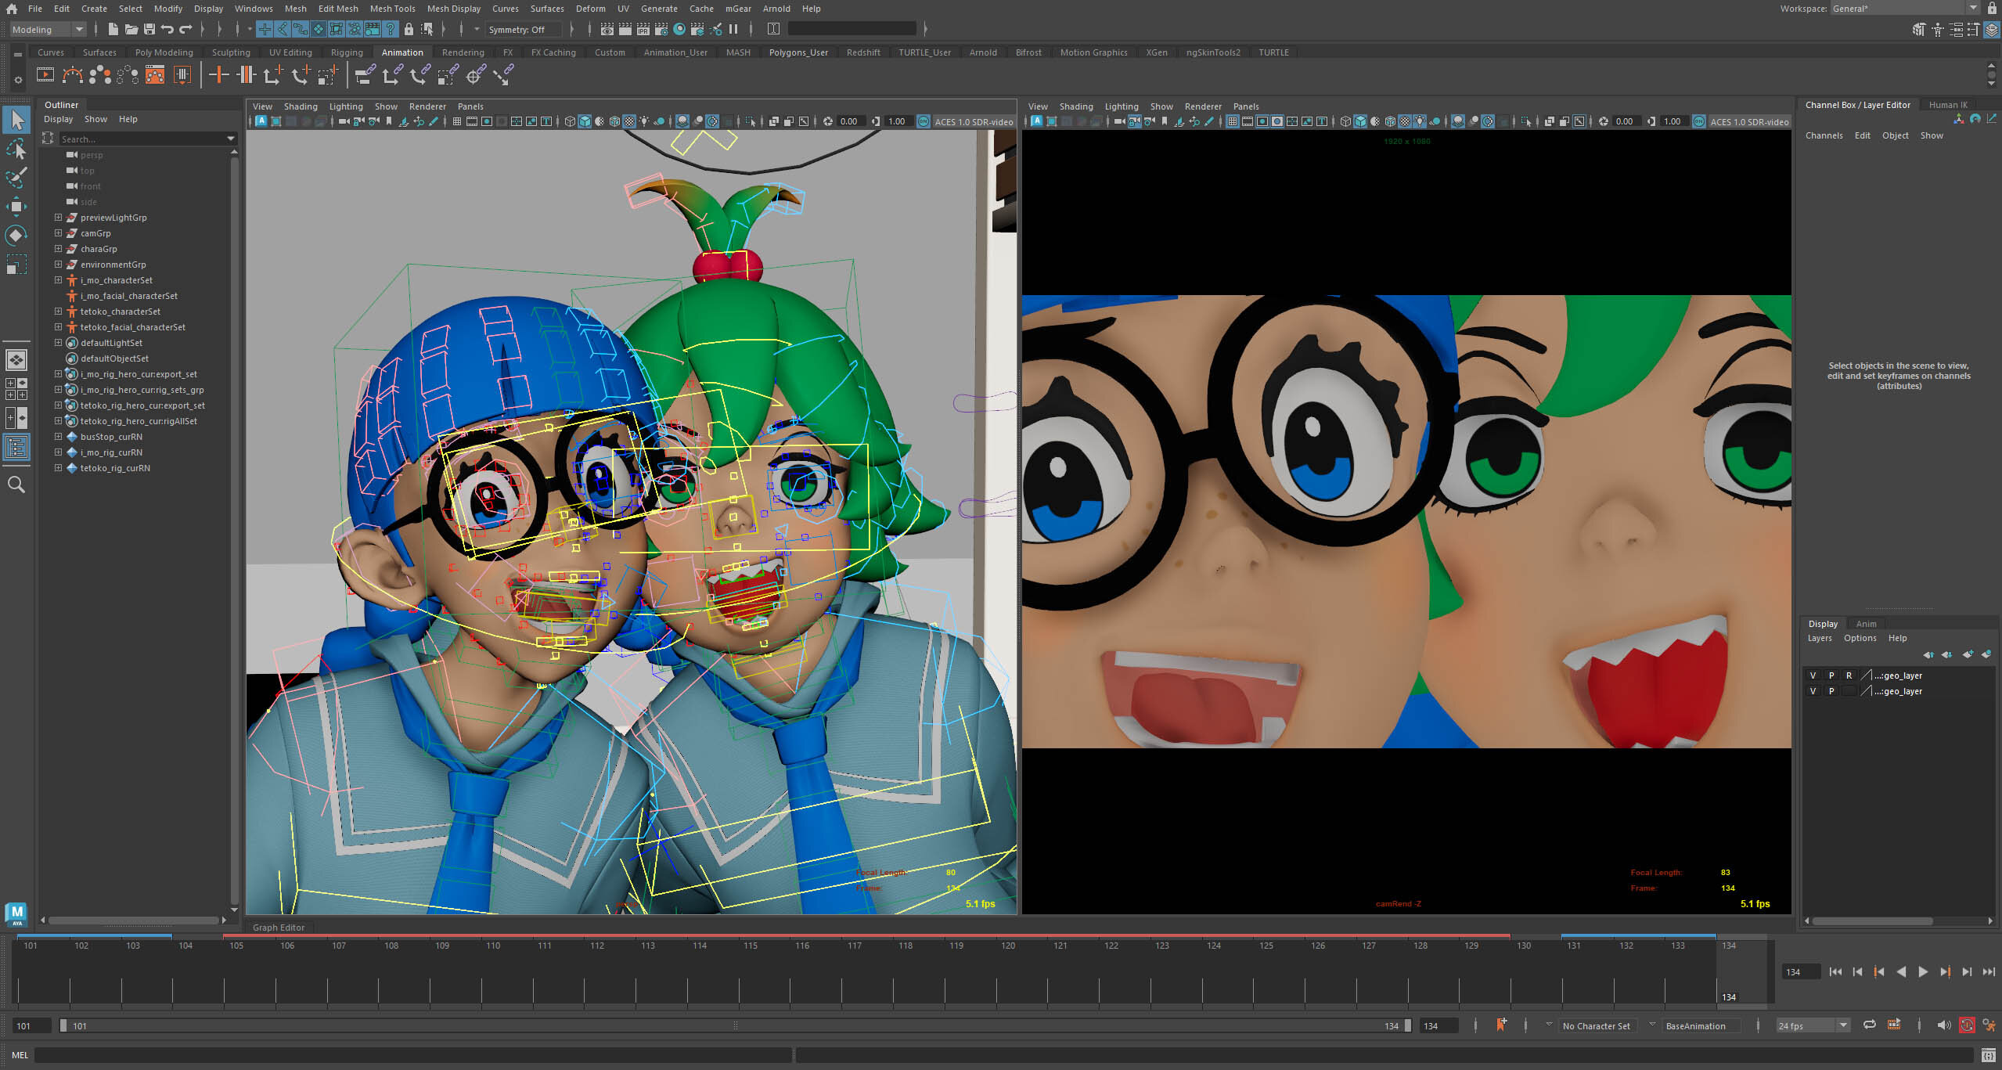Expand the busStop_curRN node

[58, 437]
